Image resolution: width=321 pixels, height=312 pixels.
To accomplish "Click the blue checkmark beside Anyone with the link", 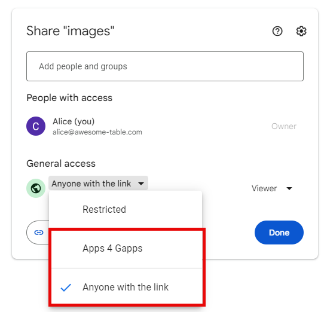I will coord(66,287).
